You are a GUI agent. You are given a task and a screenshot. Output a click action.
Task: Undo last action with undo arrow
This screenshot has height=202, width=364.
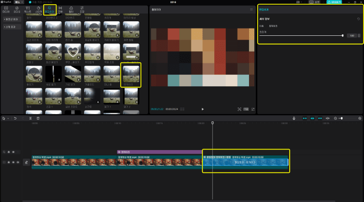coord(15,118)
